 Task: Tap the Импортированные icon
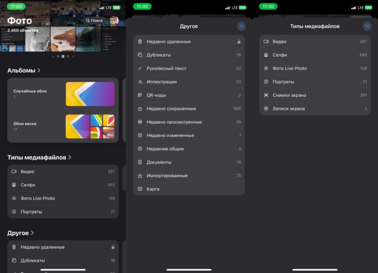click(x=140, y=176)
